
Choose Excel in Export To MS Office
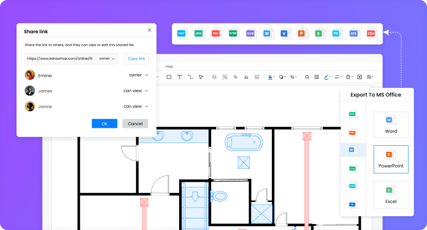(391, 195)
